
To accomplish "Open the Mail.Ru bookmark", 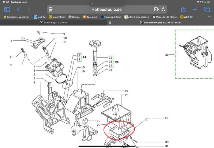I will (40, 17).
